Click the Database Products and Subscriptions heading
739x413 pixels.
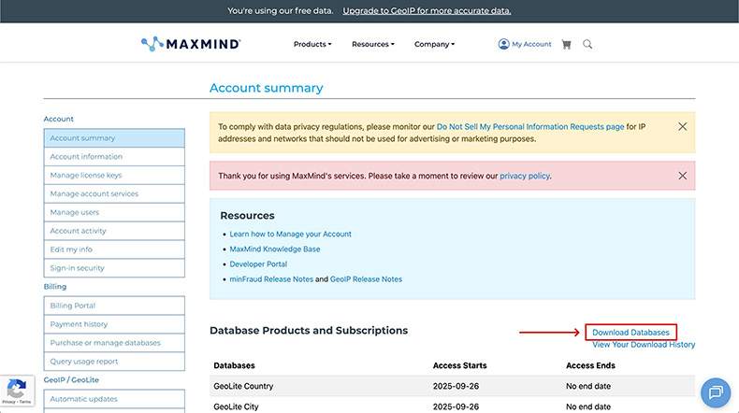(309, 331)
